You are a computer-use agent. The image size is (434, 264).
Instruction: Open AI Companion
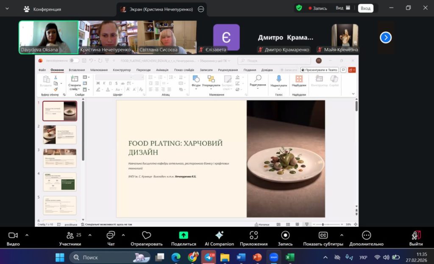pos(219,236)
